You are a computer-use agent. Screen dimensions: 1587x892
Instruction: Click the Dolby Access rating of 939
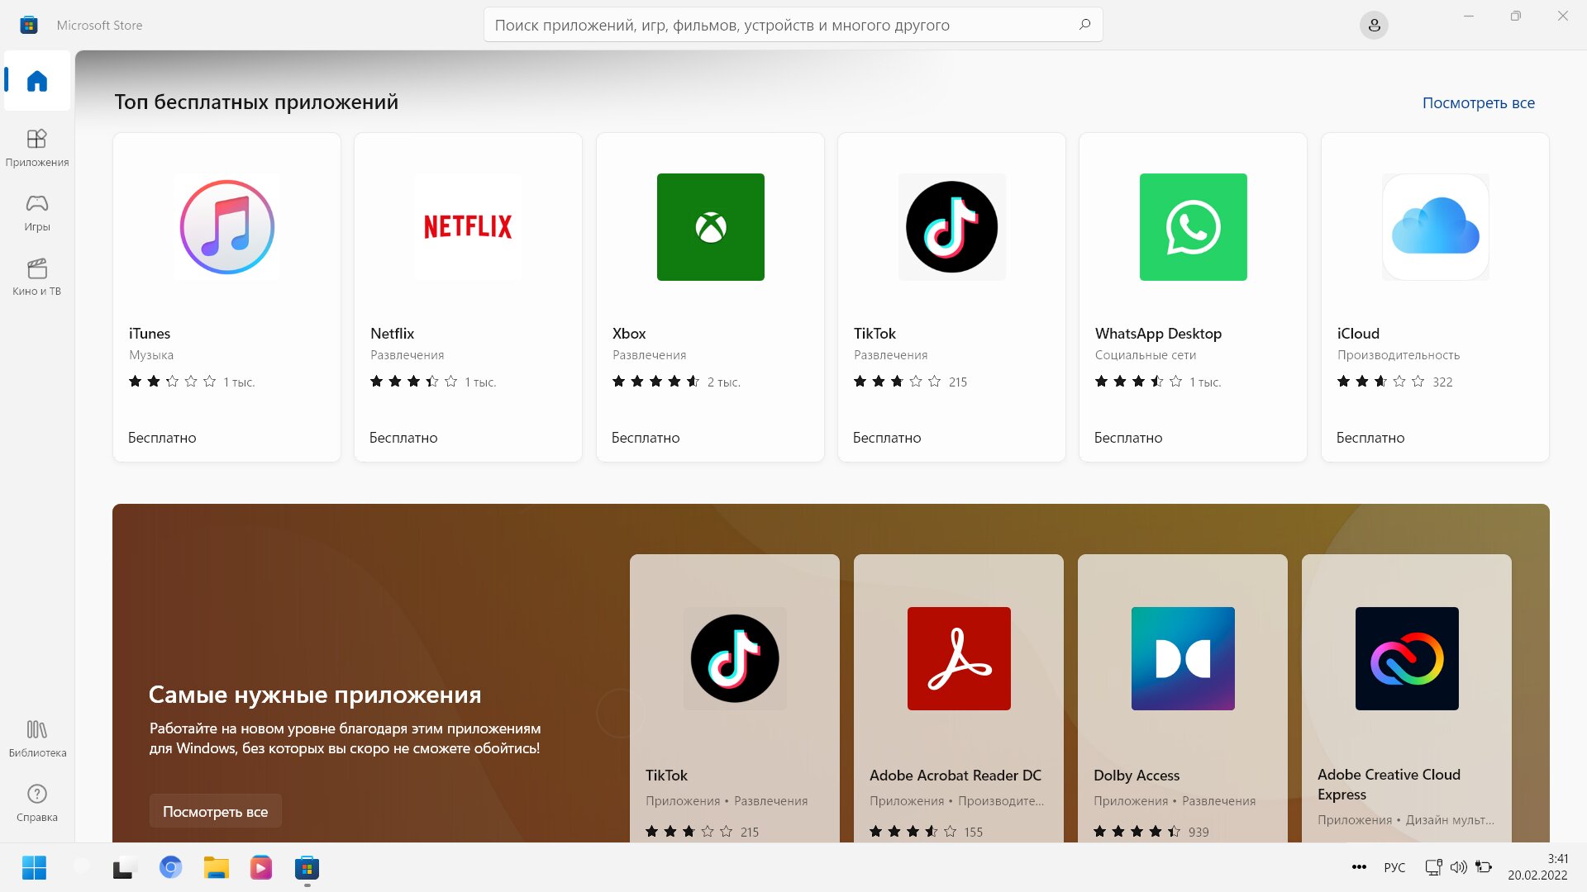coord(1151,832)
